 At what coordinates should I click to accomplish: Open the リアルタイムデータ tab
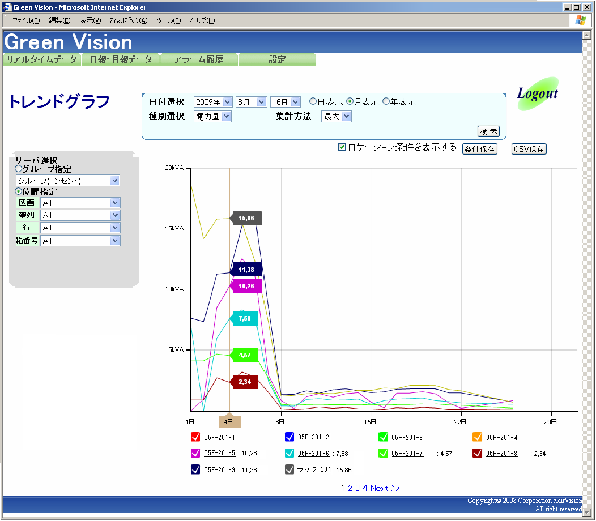42,59
